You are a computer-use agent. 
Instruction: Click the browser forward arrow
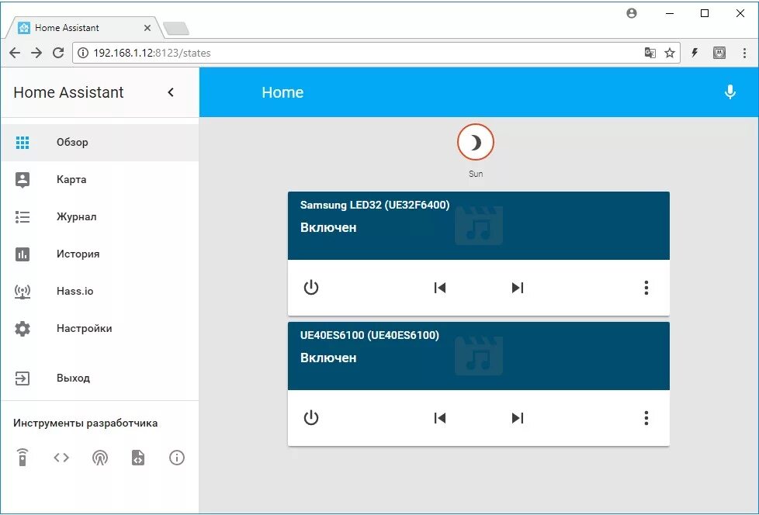(x=36, y=53)
